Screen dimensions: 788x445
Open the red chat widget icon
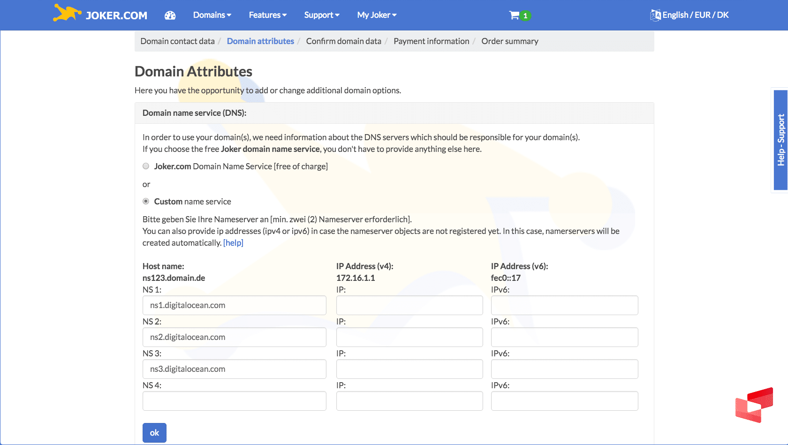tap(754, 405)
